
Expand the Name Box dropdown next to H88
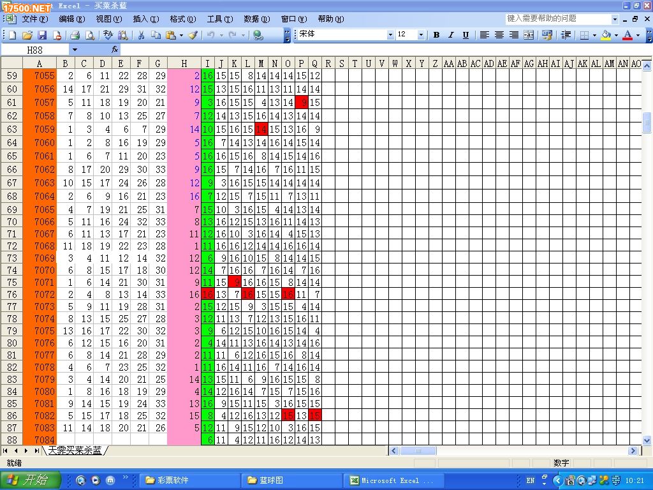pyautogui.click(x=75, y=50)
